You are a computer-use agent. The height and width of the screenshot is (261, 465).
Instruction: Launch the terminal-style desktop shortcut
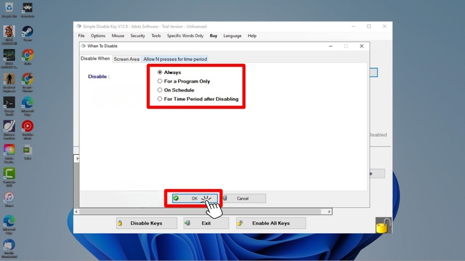[x=9, y=106]
